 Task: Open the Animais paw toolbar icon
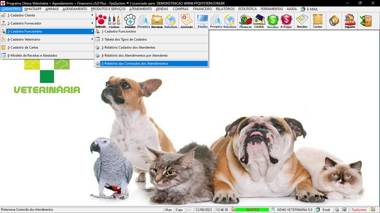[101, 21]
